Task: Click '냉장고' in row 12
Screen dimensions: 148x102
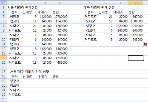Action: (x=15, y=49)
